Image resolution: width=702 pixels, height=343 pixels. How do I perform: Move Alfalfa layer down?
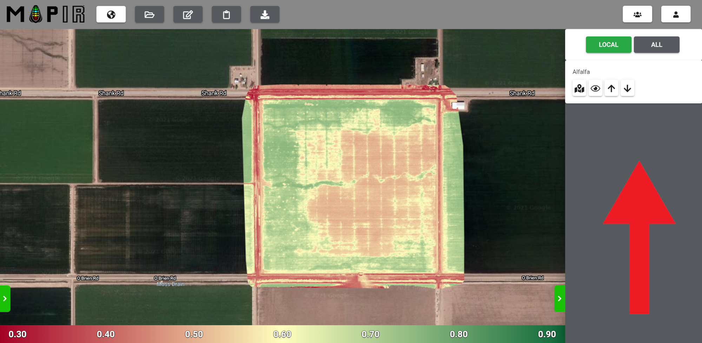coord(627,88)
